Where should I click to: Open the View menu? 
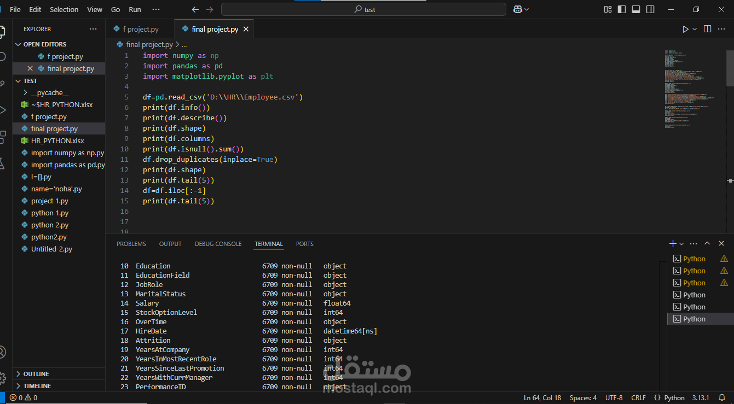point(95,9)
